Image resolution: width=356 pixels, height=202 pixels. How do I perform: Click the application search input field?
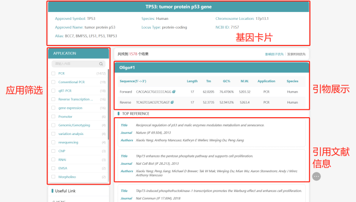point(79,64)
